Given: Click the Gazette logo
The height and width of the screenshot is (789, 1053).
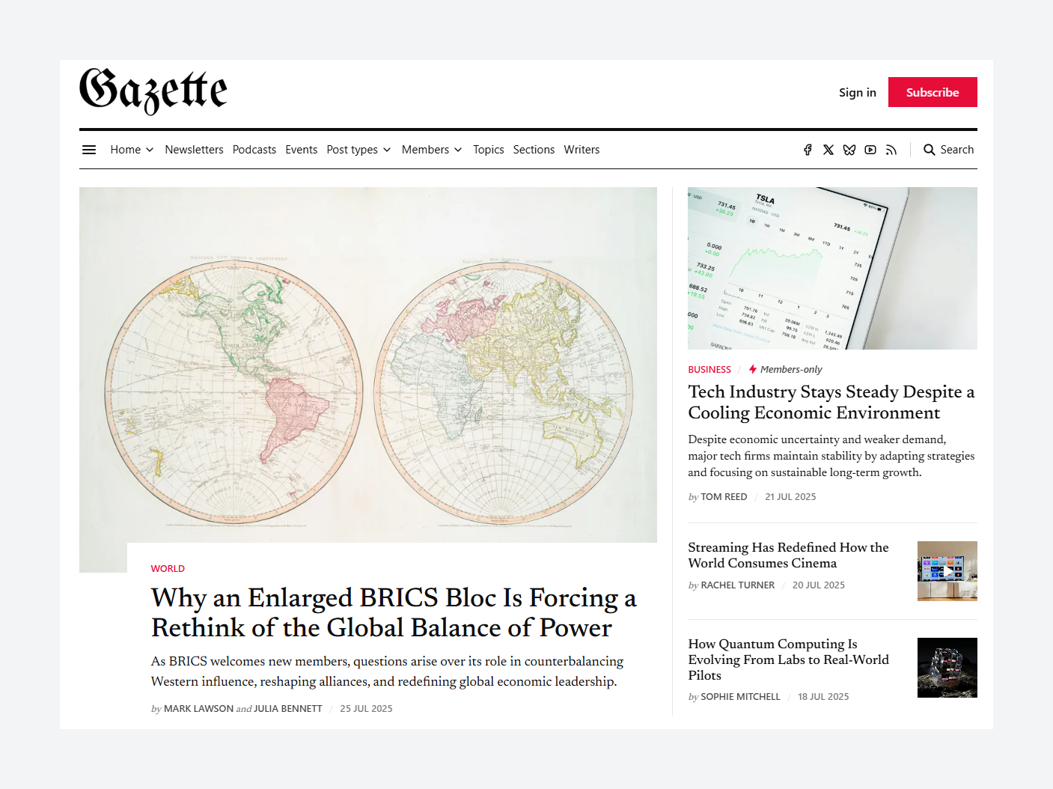Looking at the screenshot, I should (153, 91).
